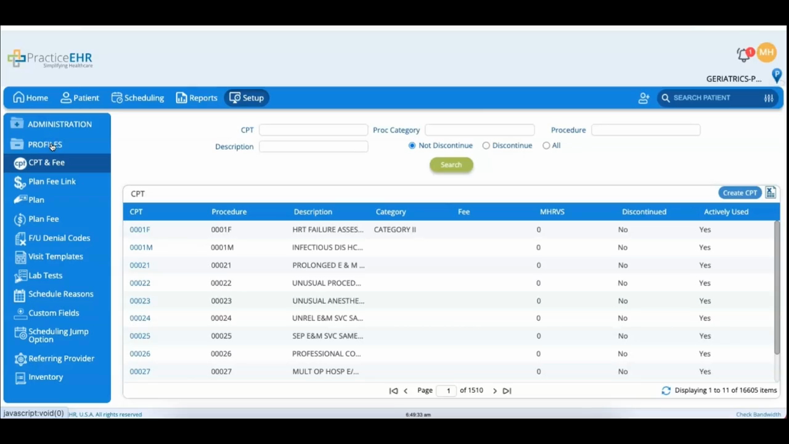Open the Home tab
Viewport: 789px width, 444px height.
coord(30,97)
